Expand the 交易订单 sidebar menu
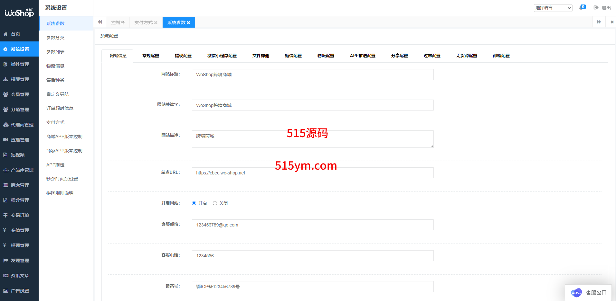The width and height of the screenshot is (616, 301). click(19, 215)
